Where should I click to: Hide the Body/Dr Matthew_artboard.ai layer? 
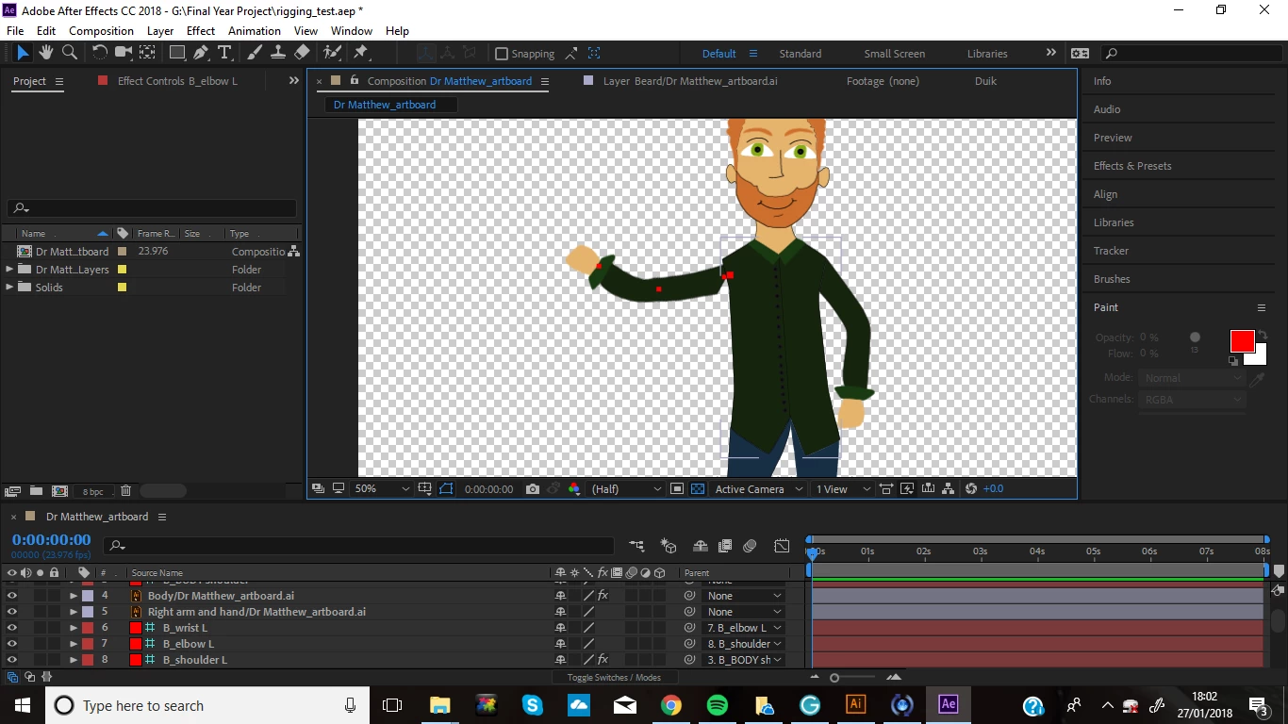tap(12, 596)
